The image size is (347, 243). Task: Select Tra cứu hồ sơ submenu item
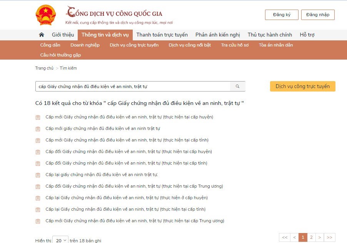tap(235, 45)
